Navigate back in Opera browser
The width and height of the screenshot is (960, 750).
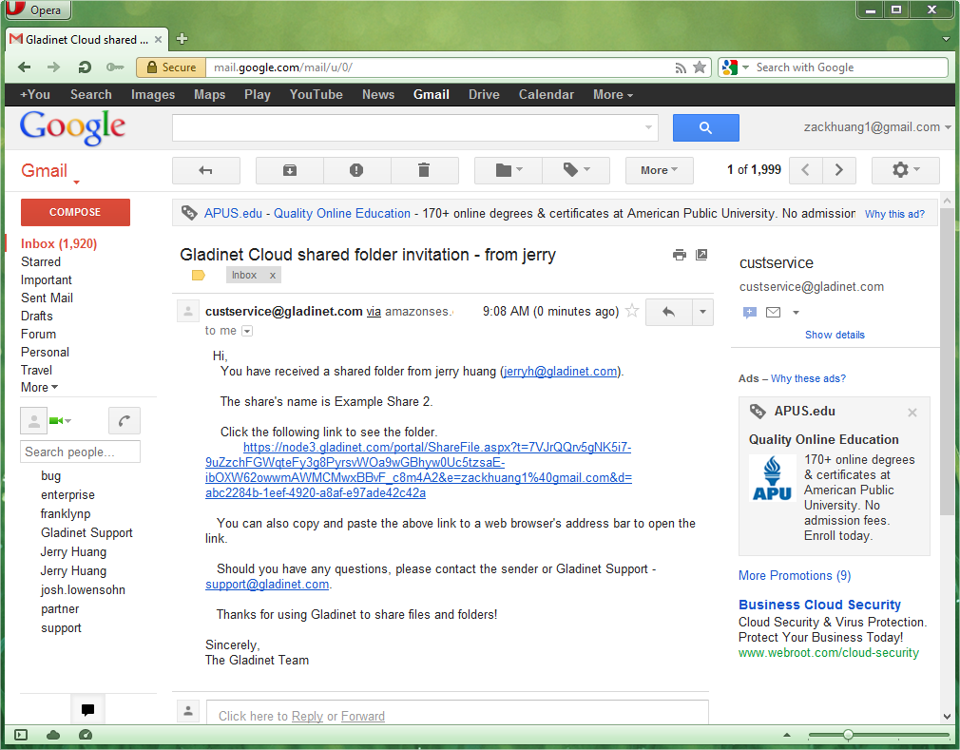25,67
